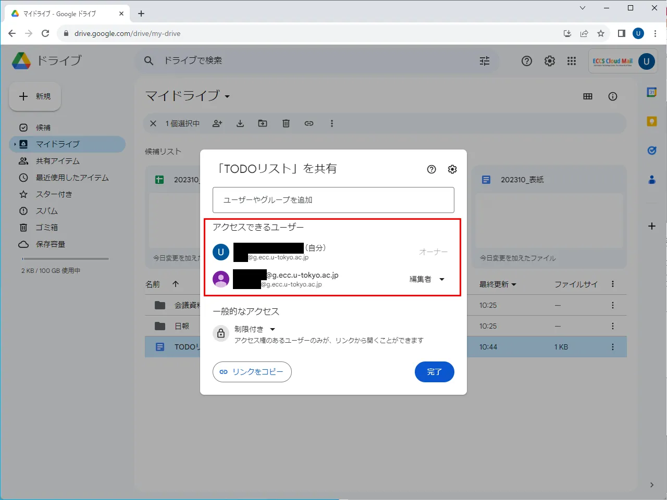Screen dimensions: 667x500
Task: Click the リンクをコピー button
Action: click(252, 372)
